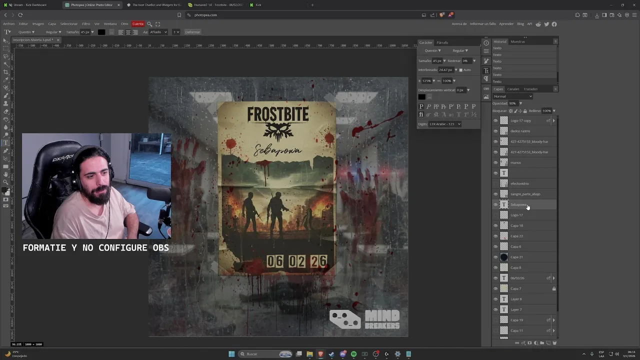Open the Filtro menu
This screenshot has height=360, width=640.
pyautogui.click(x=86, y=23)
